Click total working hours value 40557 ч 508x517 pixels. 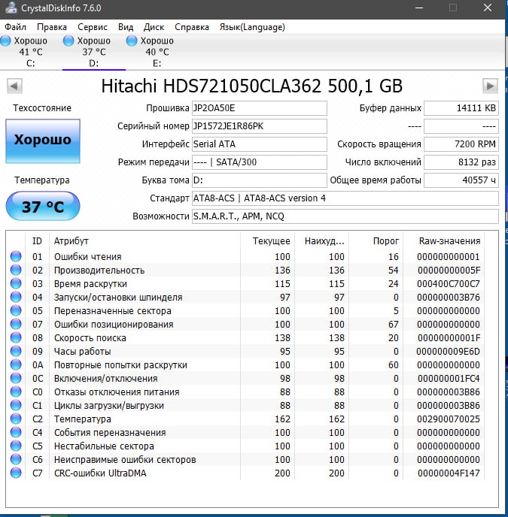(461, 180)
